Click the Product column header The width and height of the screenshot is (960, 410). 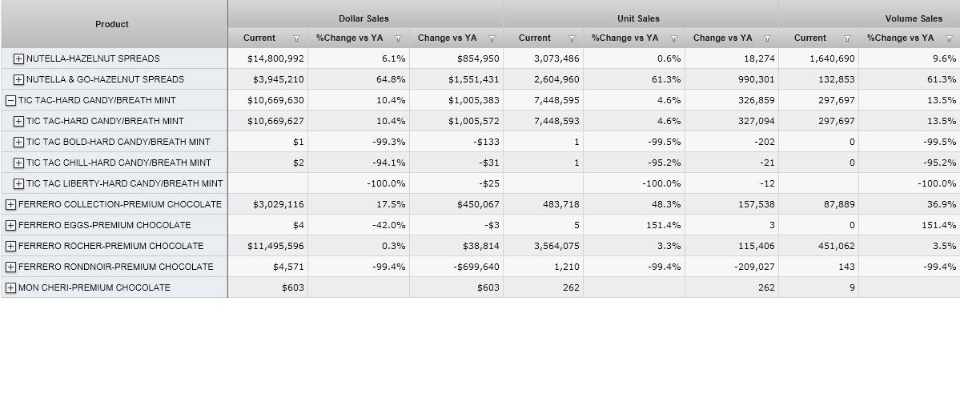tap(112, 24)
